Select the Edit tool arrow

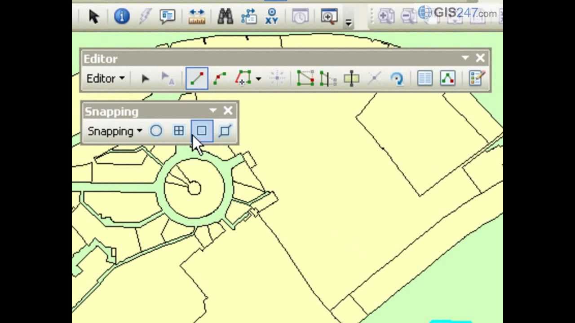coord(145,79)
